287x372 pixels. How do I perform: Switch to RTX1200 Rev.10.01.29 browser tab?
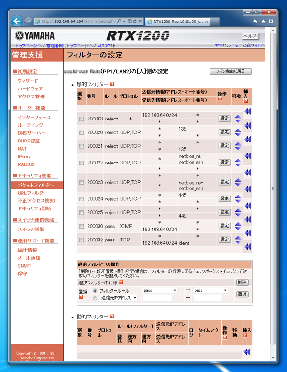(177, 22)
